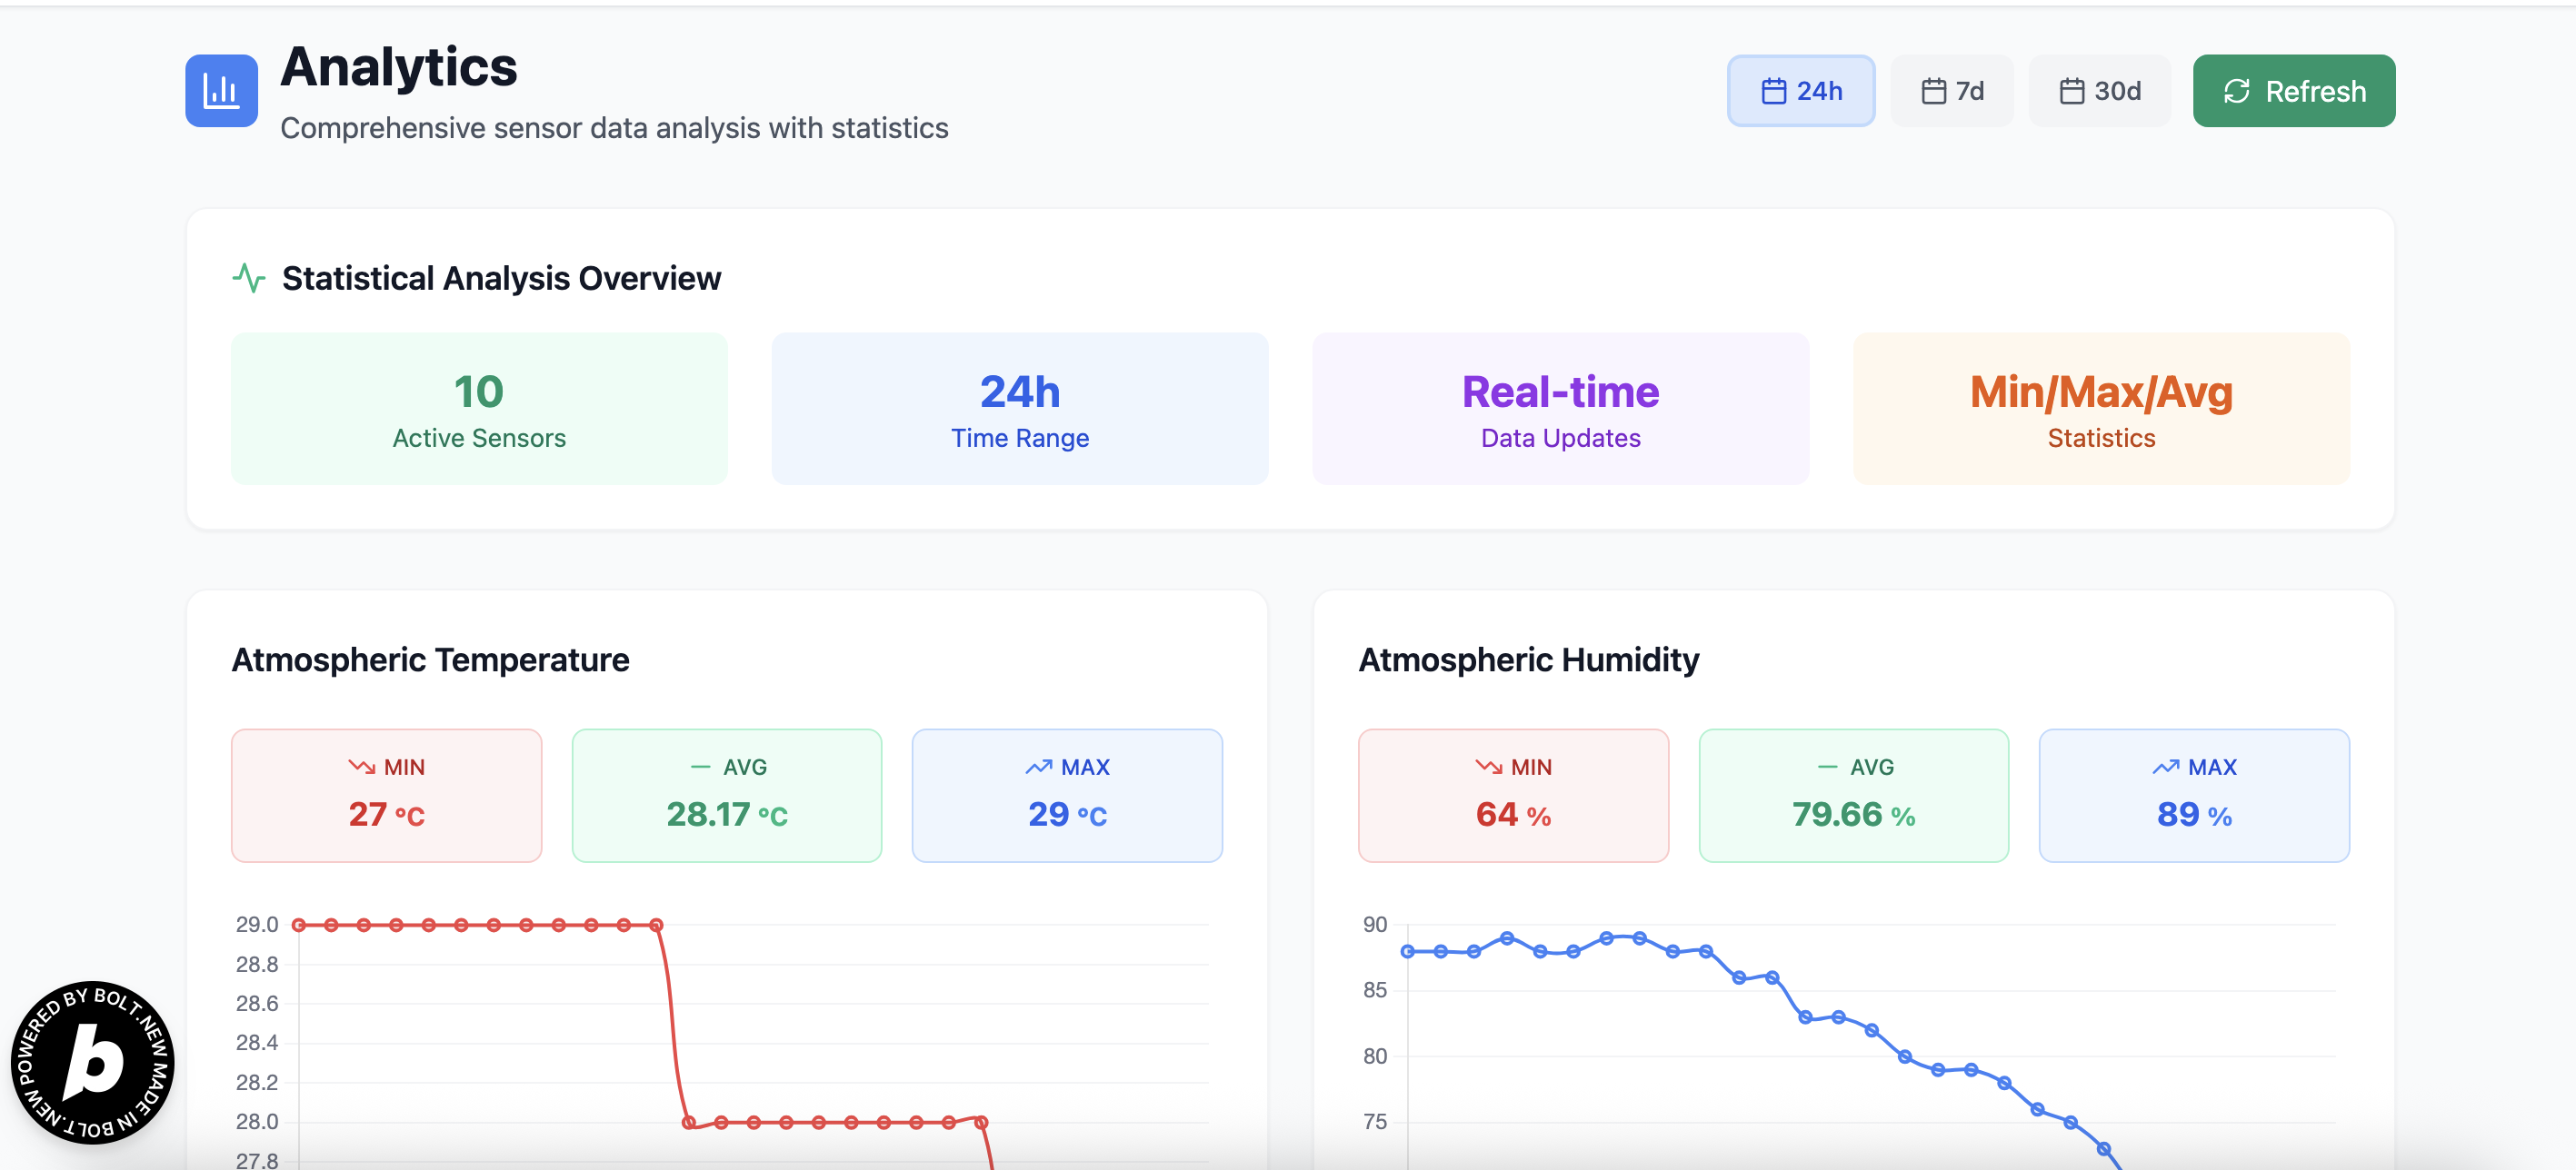The image size is (2576, 1170).
Task: Click the upward trend icon in temperature MAX
Action: tap(1038, 767)
